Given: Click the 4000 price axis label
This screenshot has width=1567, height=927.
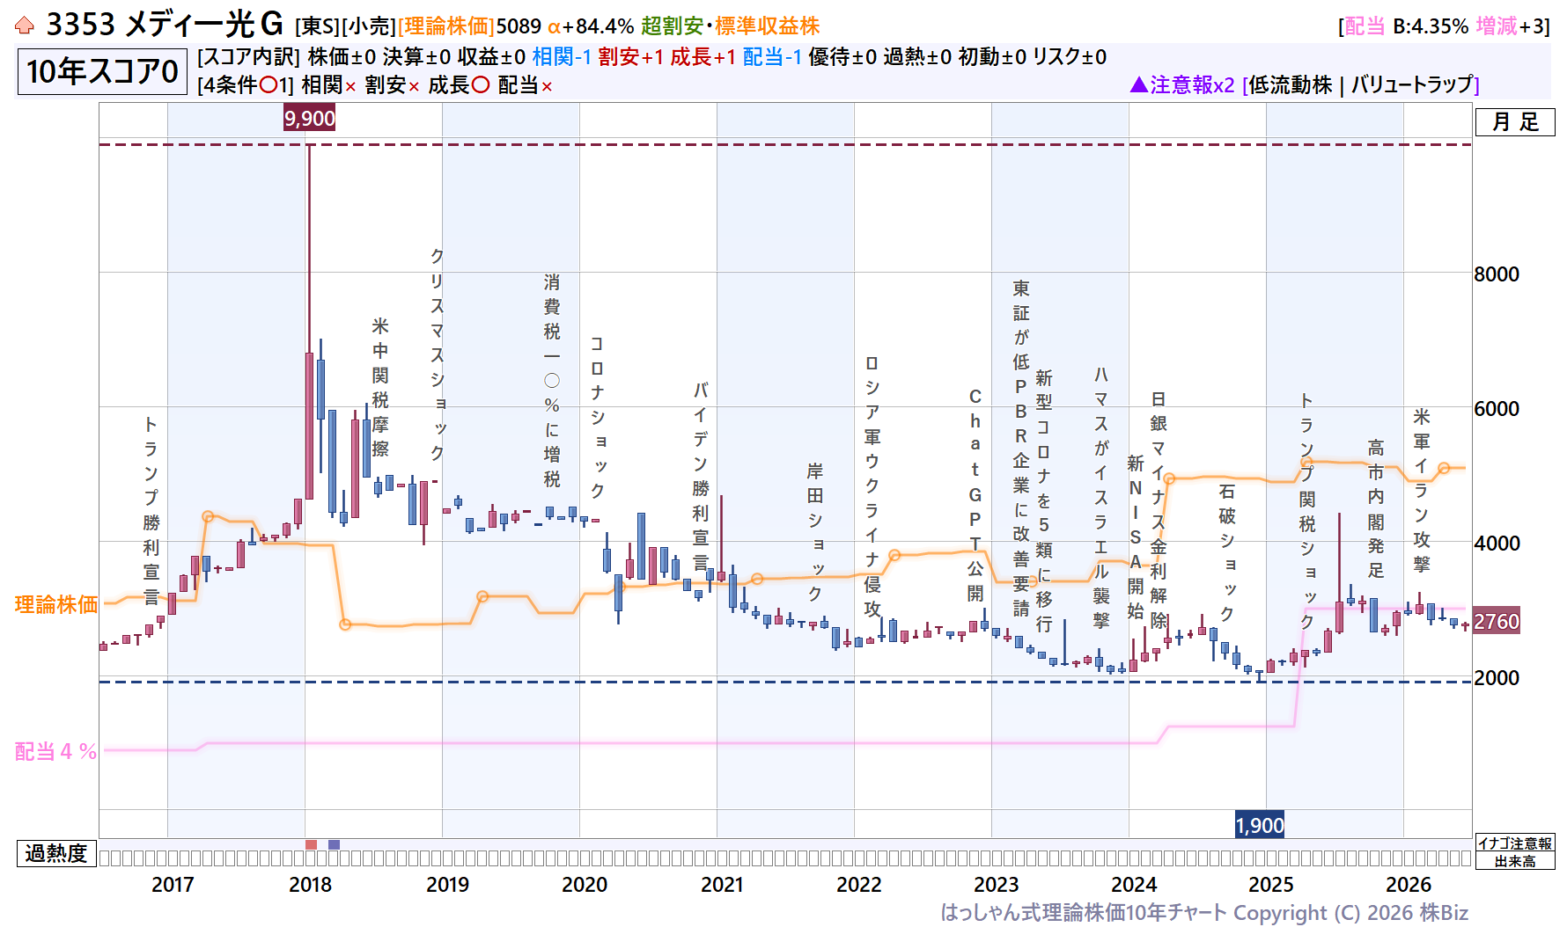Looking at the screenshot, I should pyautogui.click(x=1497, y=544).
